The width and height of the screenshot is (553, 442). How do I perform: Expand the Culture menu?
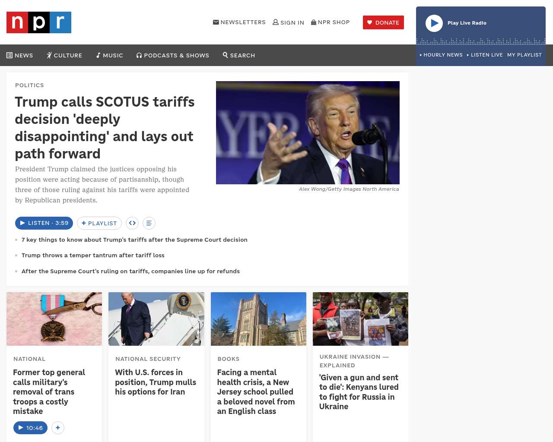click(64, 55)
